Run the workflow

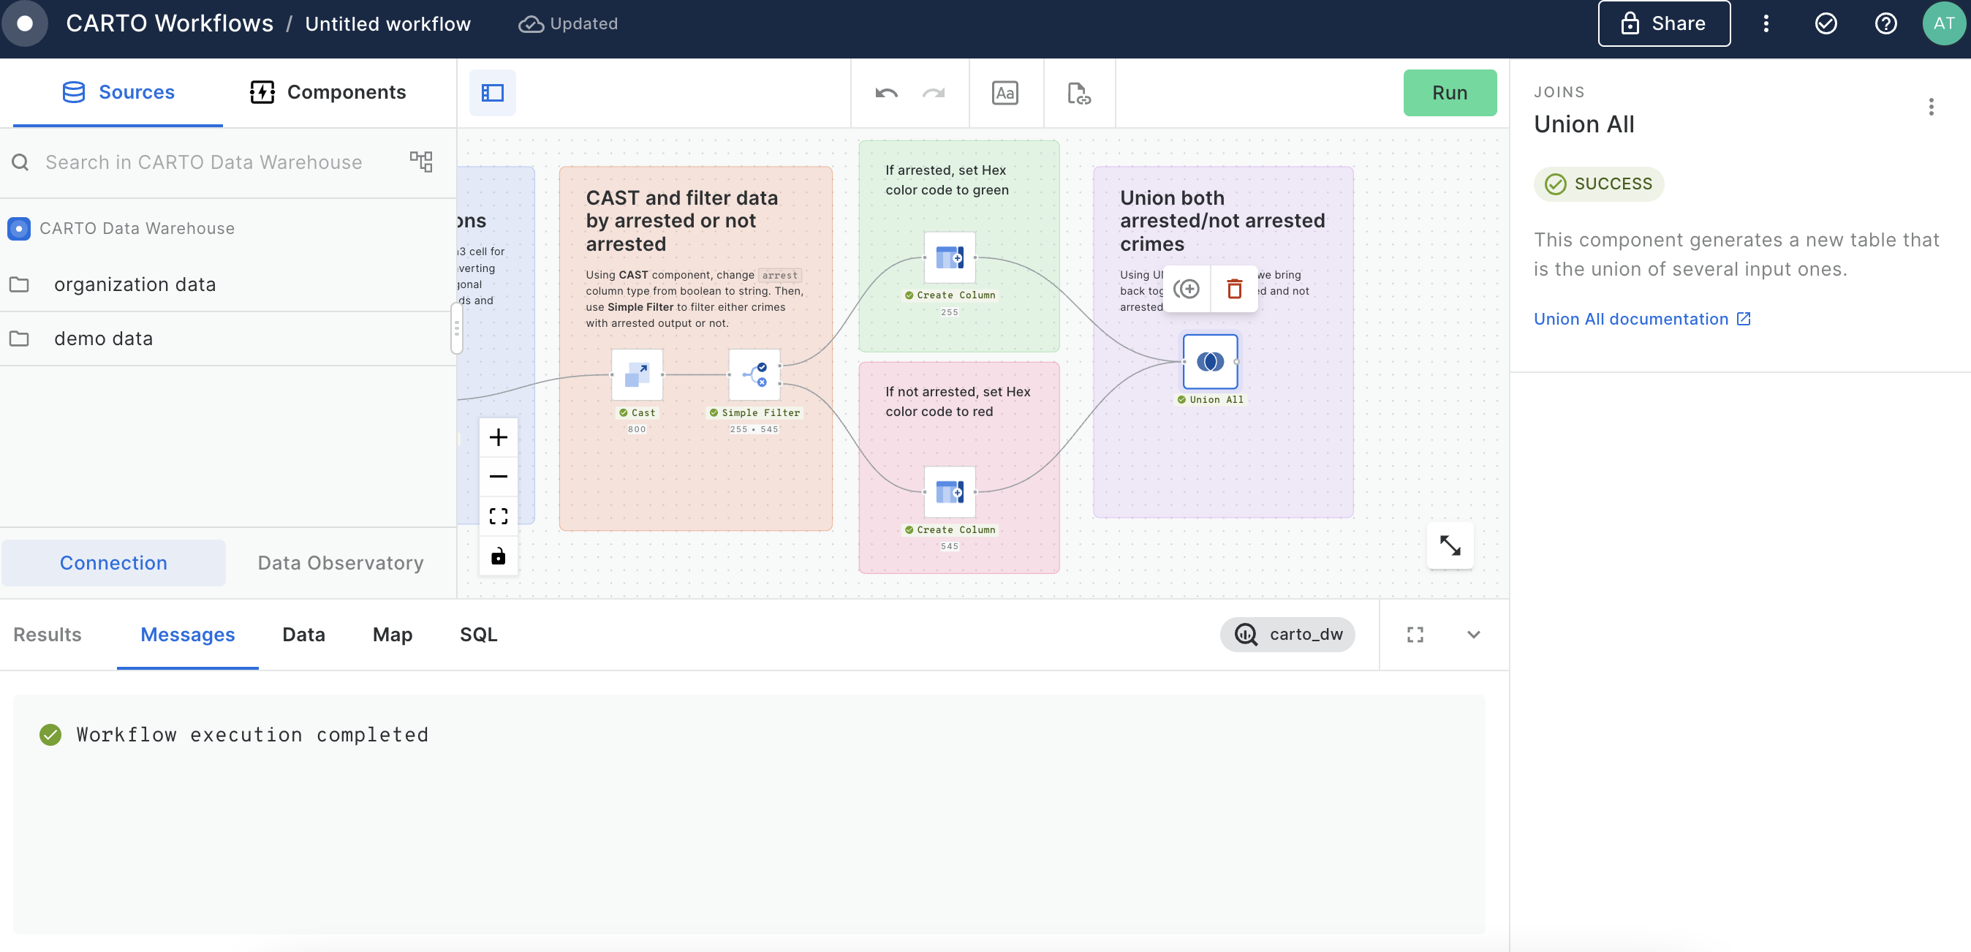click(1449, 93)
